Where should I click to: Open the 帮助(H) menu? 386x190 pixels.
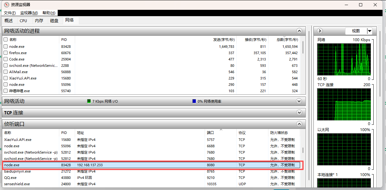[48, 13]
